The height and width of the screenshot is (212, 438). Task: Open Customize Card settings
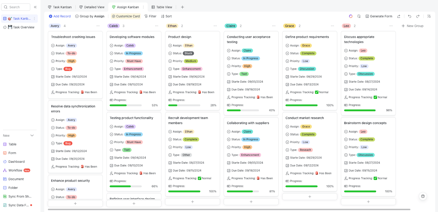[126, 16]
